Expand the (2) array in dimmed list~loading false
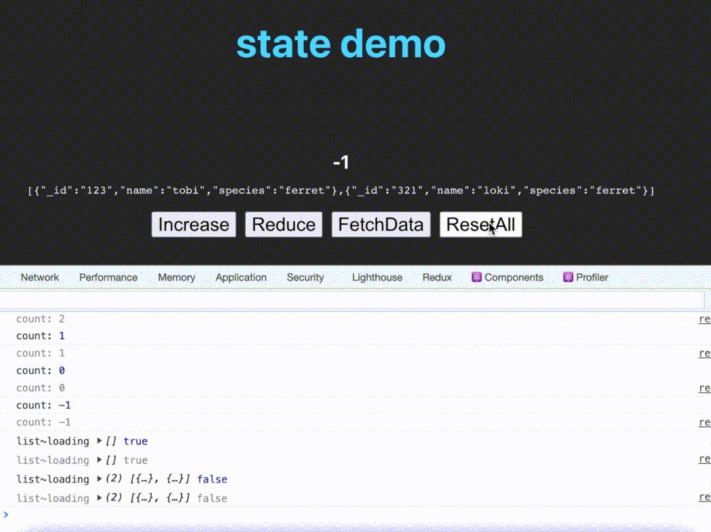 [x=100, y=498]
